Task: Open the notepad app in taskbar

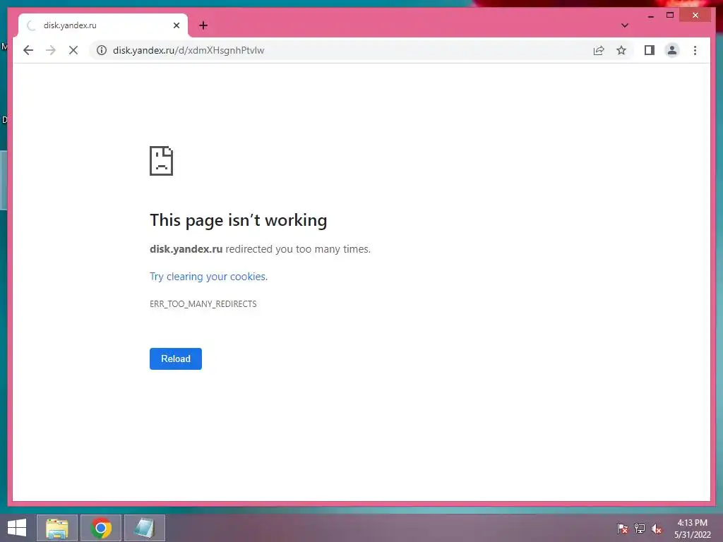Action: 144,528
